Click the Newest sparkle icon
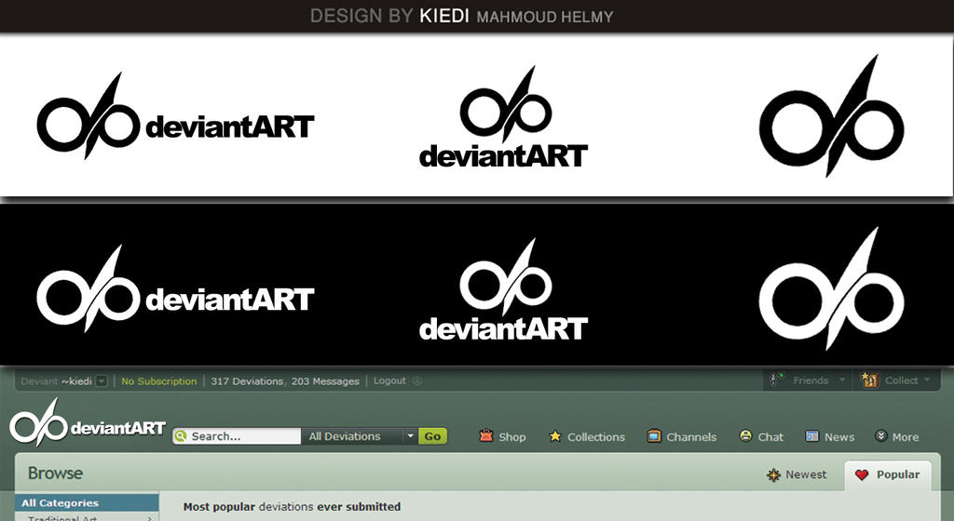This screenshot has width=954, height=521. (773, 474)
